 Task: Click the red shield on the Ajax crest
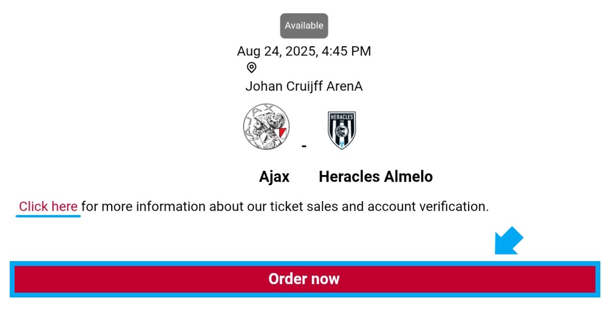(283, 133)
